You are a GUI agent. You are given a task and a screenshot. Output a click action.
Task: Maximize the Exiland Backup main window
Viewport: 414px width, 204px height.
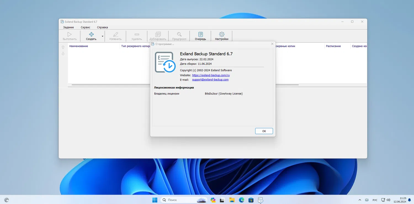[352, 22]
